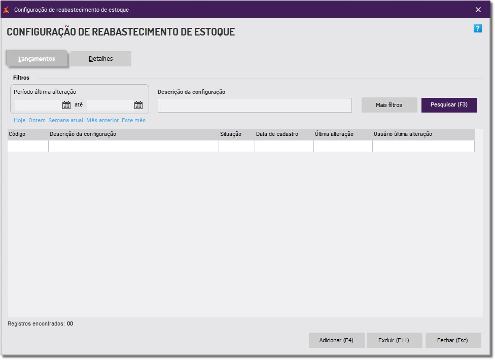Viewport: 495px width, 360px height.
Task: Apply the Este mês quick filter
Action: click(133, 120)
